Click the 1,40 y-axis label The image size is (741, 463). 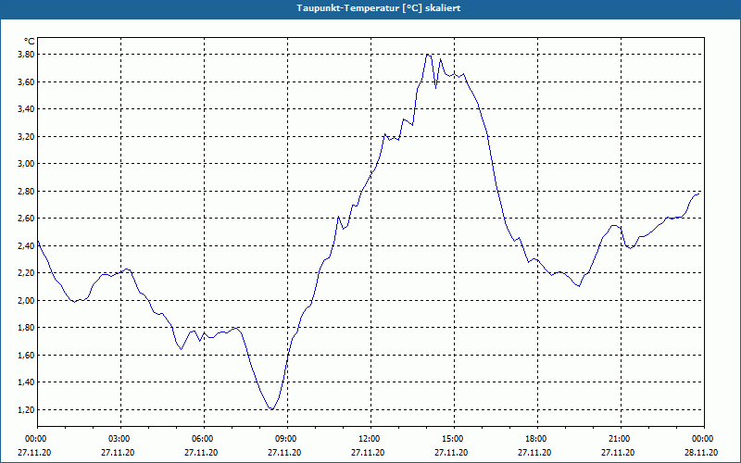click(x=26, y=382)
